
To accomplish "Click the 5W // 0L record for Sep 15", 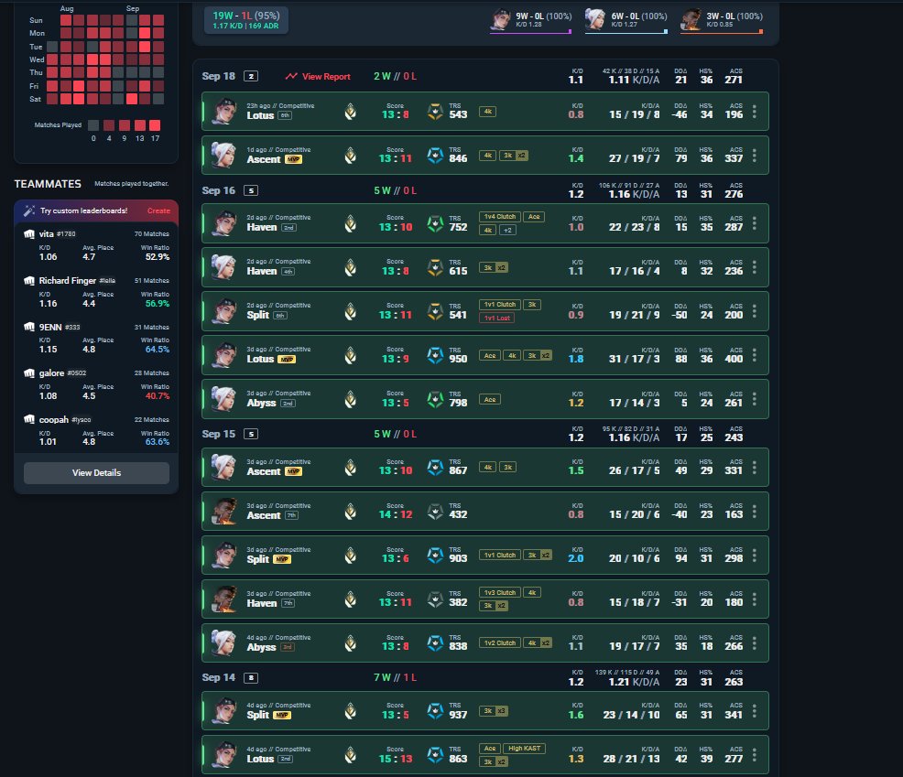I will click(395, 434).
